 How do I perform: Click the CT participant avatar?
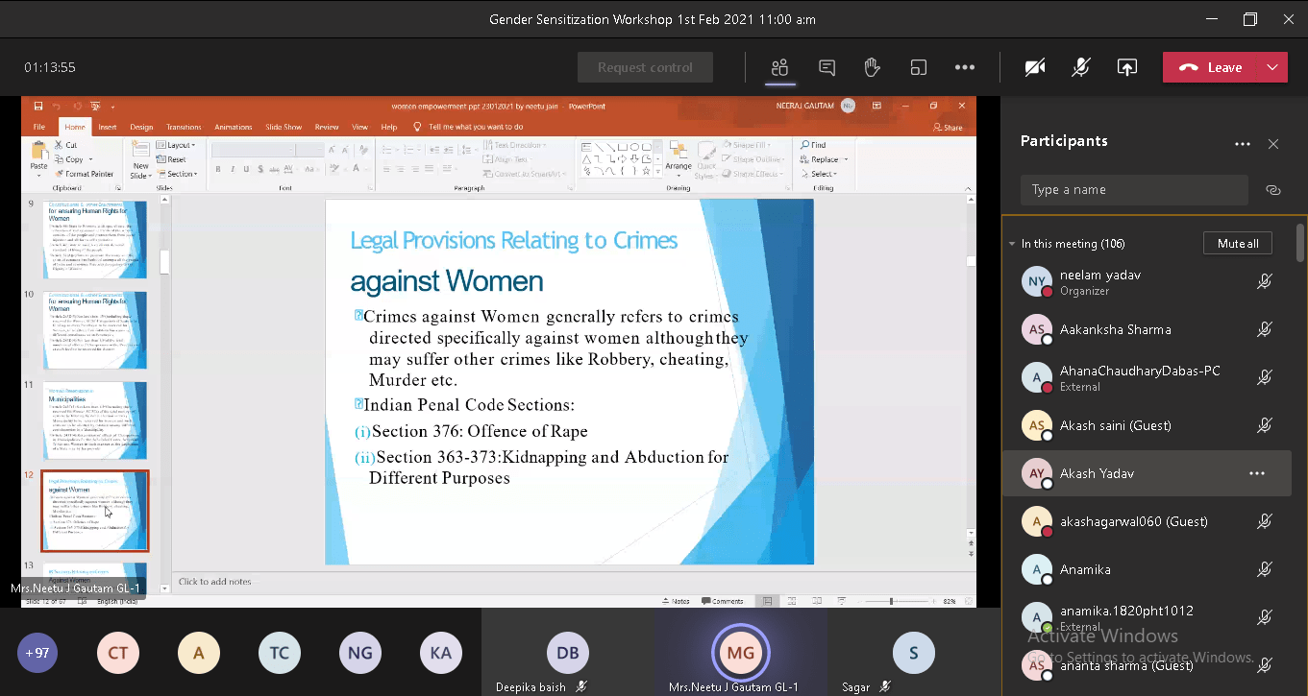pos(117,653)
